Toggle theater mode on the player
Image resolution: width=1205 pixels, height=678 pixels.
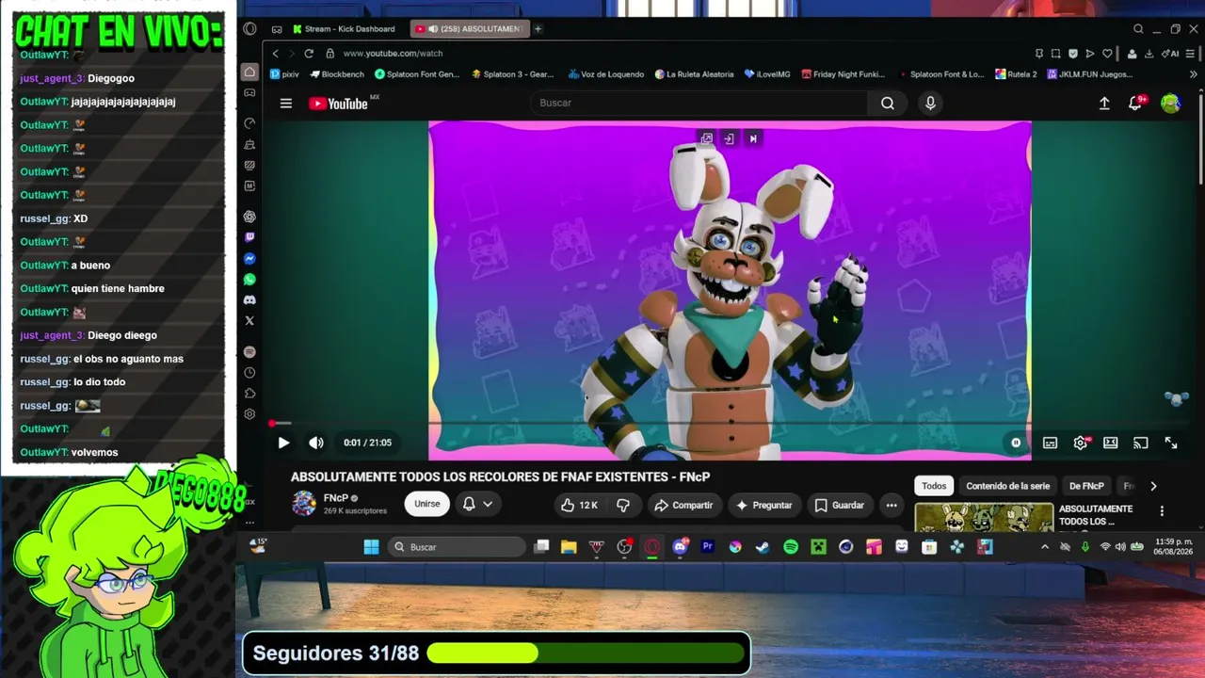tap(1110, 443)
